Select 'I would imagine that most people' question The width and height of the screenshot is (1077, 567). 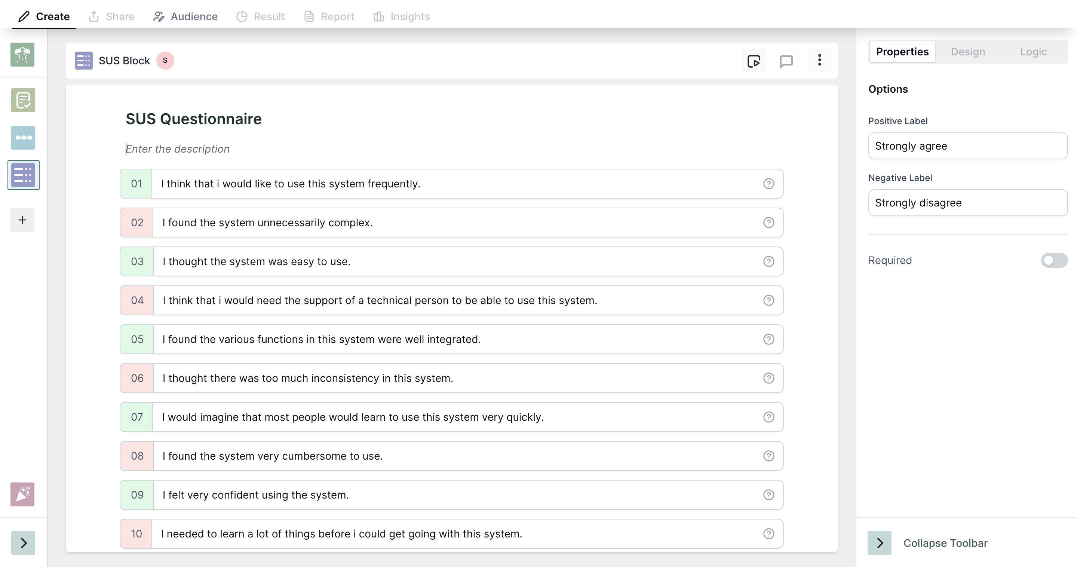pyautogui.click(x=352, y=417)
